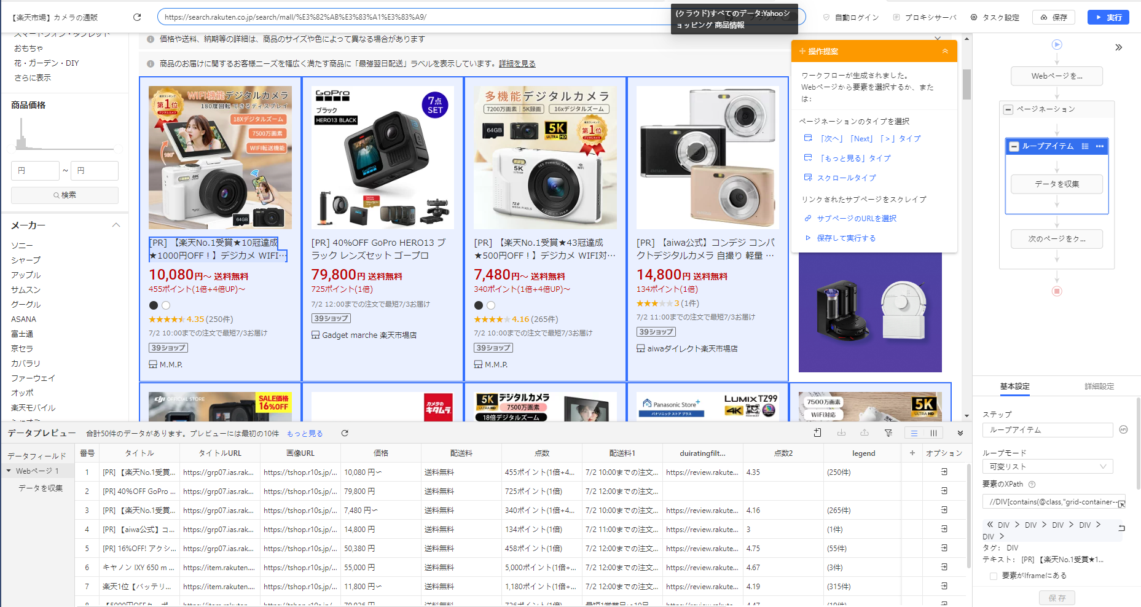The image size is (1141, 607).
Task: Click the 要素のXPath input field
Action: (x=1054, y=502)
